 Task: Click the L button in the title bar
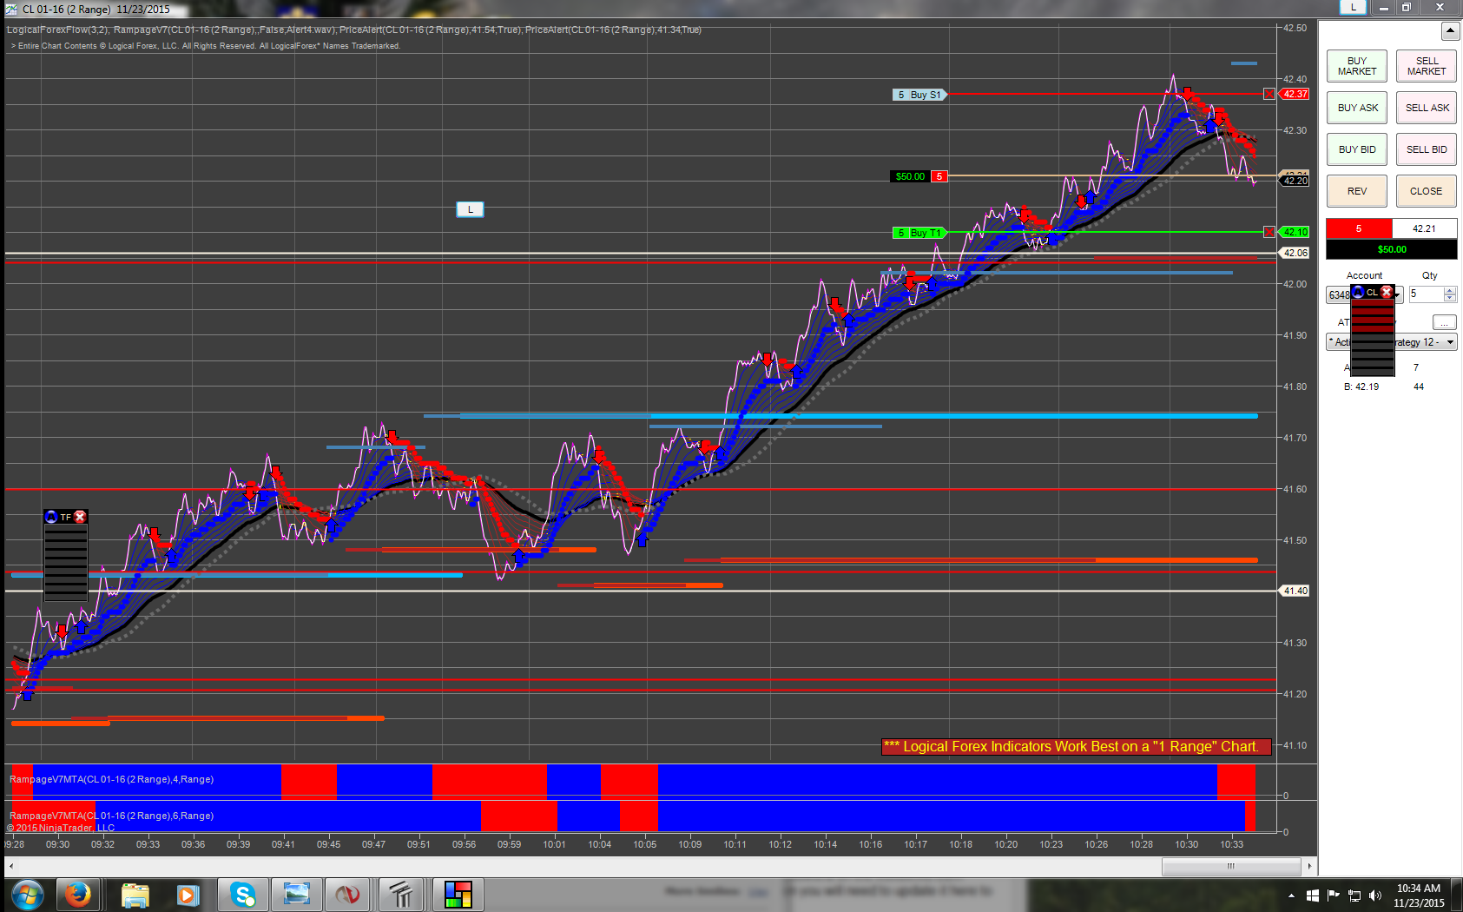coord(1353,7)
